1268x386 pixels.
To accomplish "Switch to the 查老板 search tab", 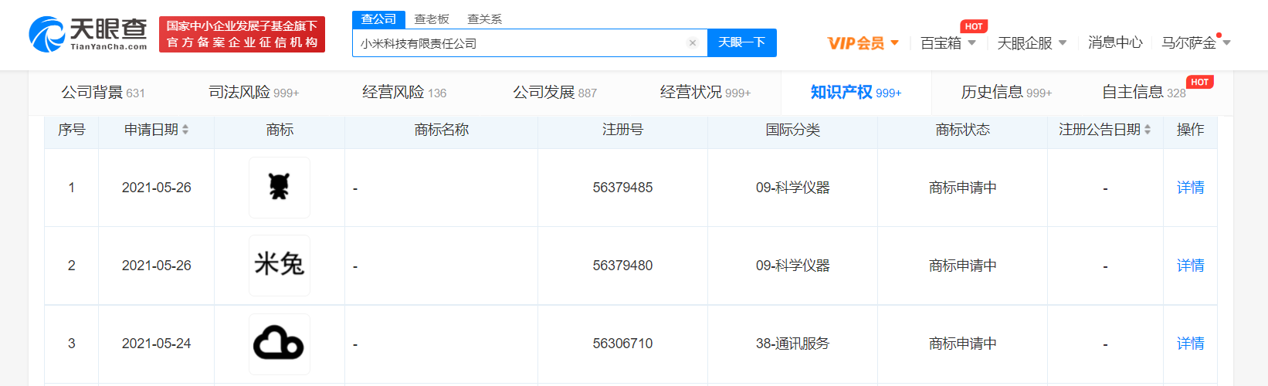I will [x=432, y=19].
